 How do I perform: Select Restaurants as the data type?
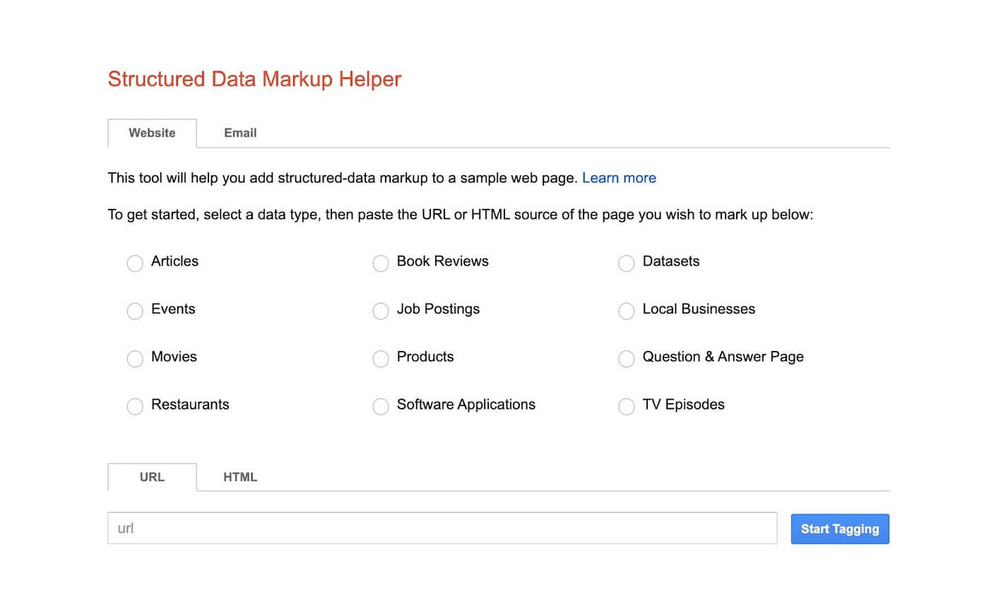pos(135,407)
